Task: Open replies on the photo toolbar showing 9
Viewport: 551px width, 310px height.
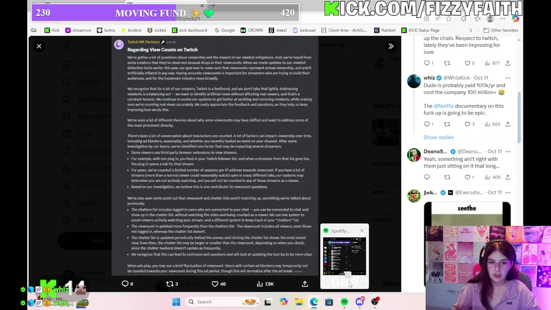Action: tap(127, 284)
